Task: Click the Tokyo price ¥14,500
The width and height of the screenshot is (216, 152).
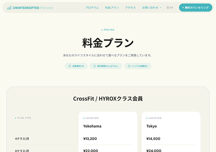Action: click(153, 139)
